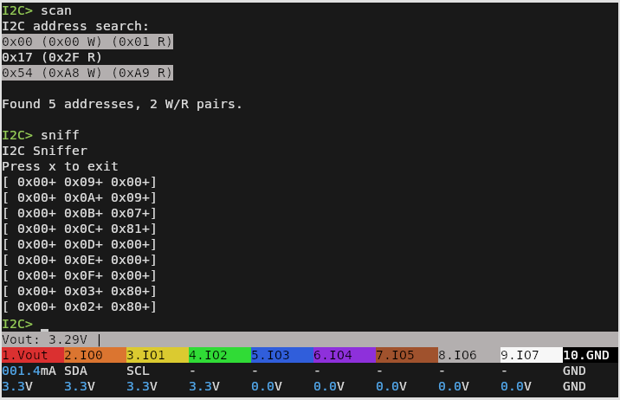Image resolution: width=620 pixels, height=400 pixels.
Task: Select the purple 6.IO4 pin label
Action: (x=344, y=355)
